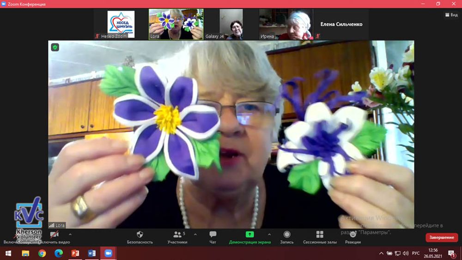Screen dimensions: 462x260
Task: Click the Lora name label on main video
Action: [57, 225]
